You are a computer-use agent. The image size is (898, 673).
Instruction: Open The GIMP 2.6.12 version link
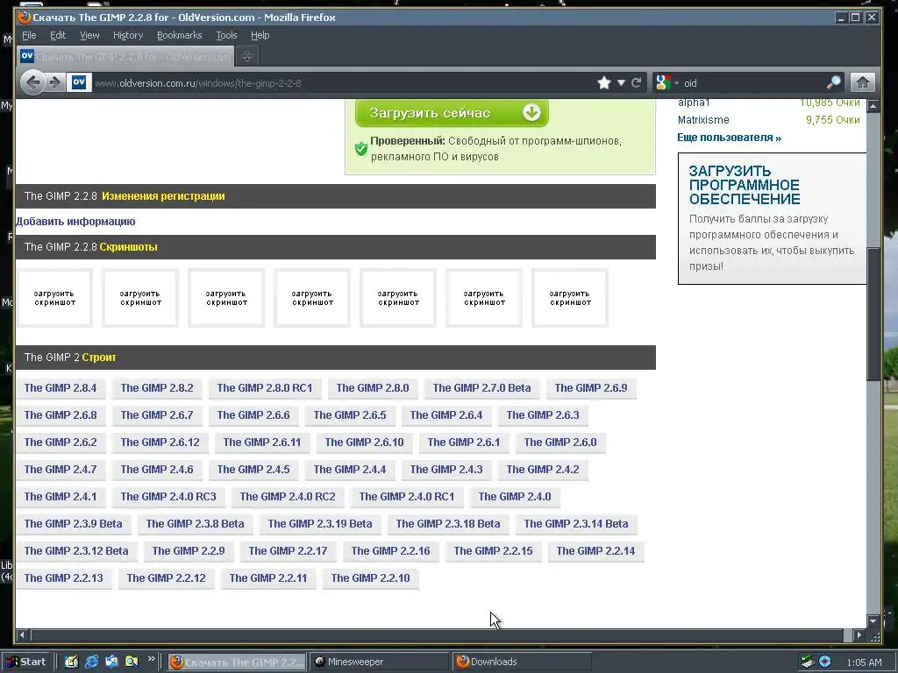pos(160,443)
